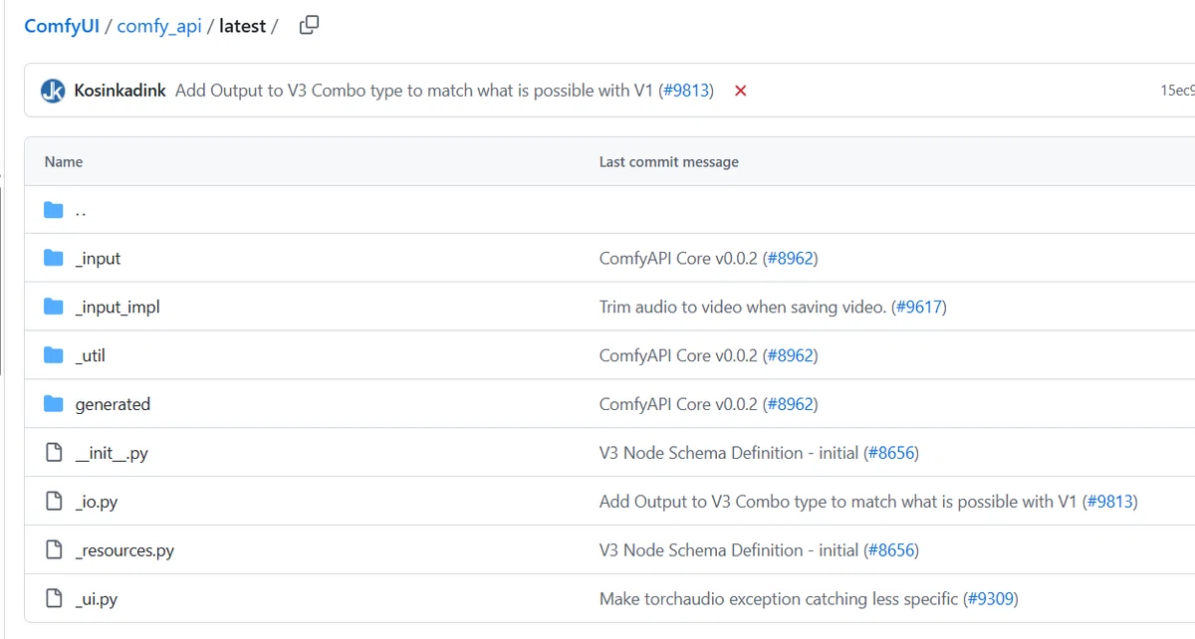This screenshot has height=639, width=1195.
Task: Click the _util folder icon
Action: coord(54,355)
